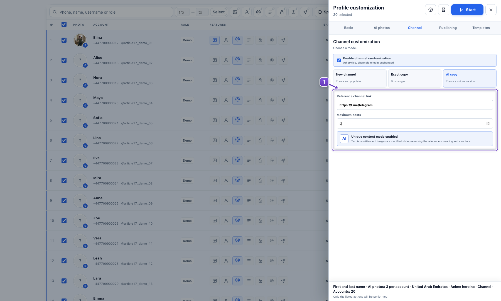The height and width of the screenshot is (301, 501).
Task: Click the Phone, name, username search field
Action: 111,12
